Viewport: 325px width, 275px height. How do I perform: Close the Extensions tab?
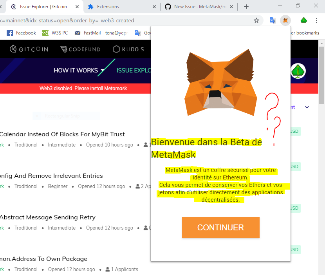coord(154,7)
